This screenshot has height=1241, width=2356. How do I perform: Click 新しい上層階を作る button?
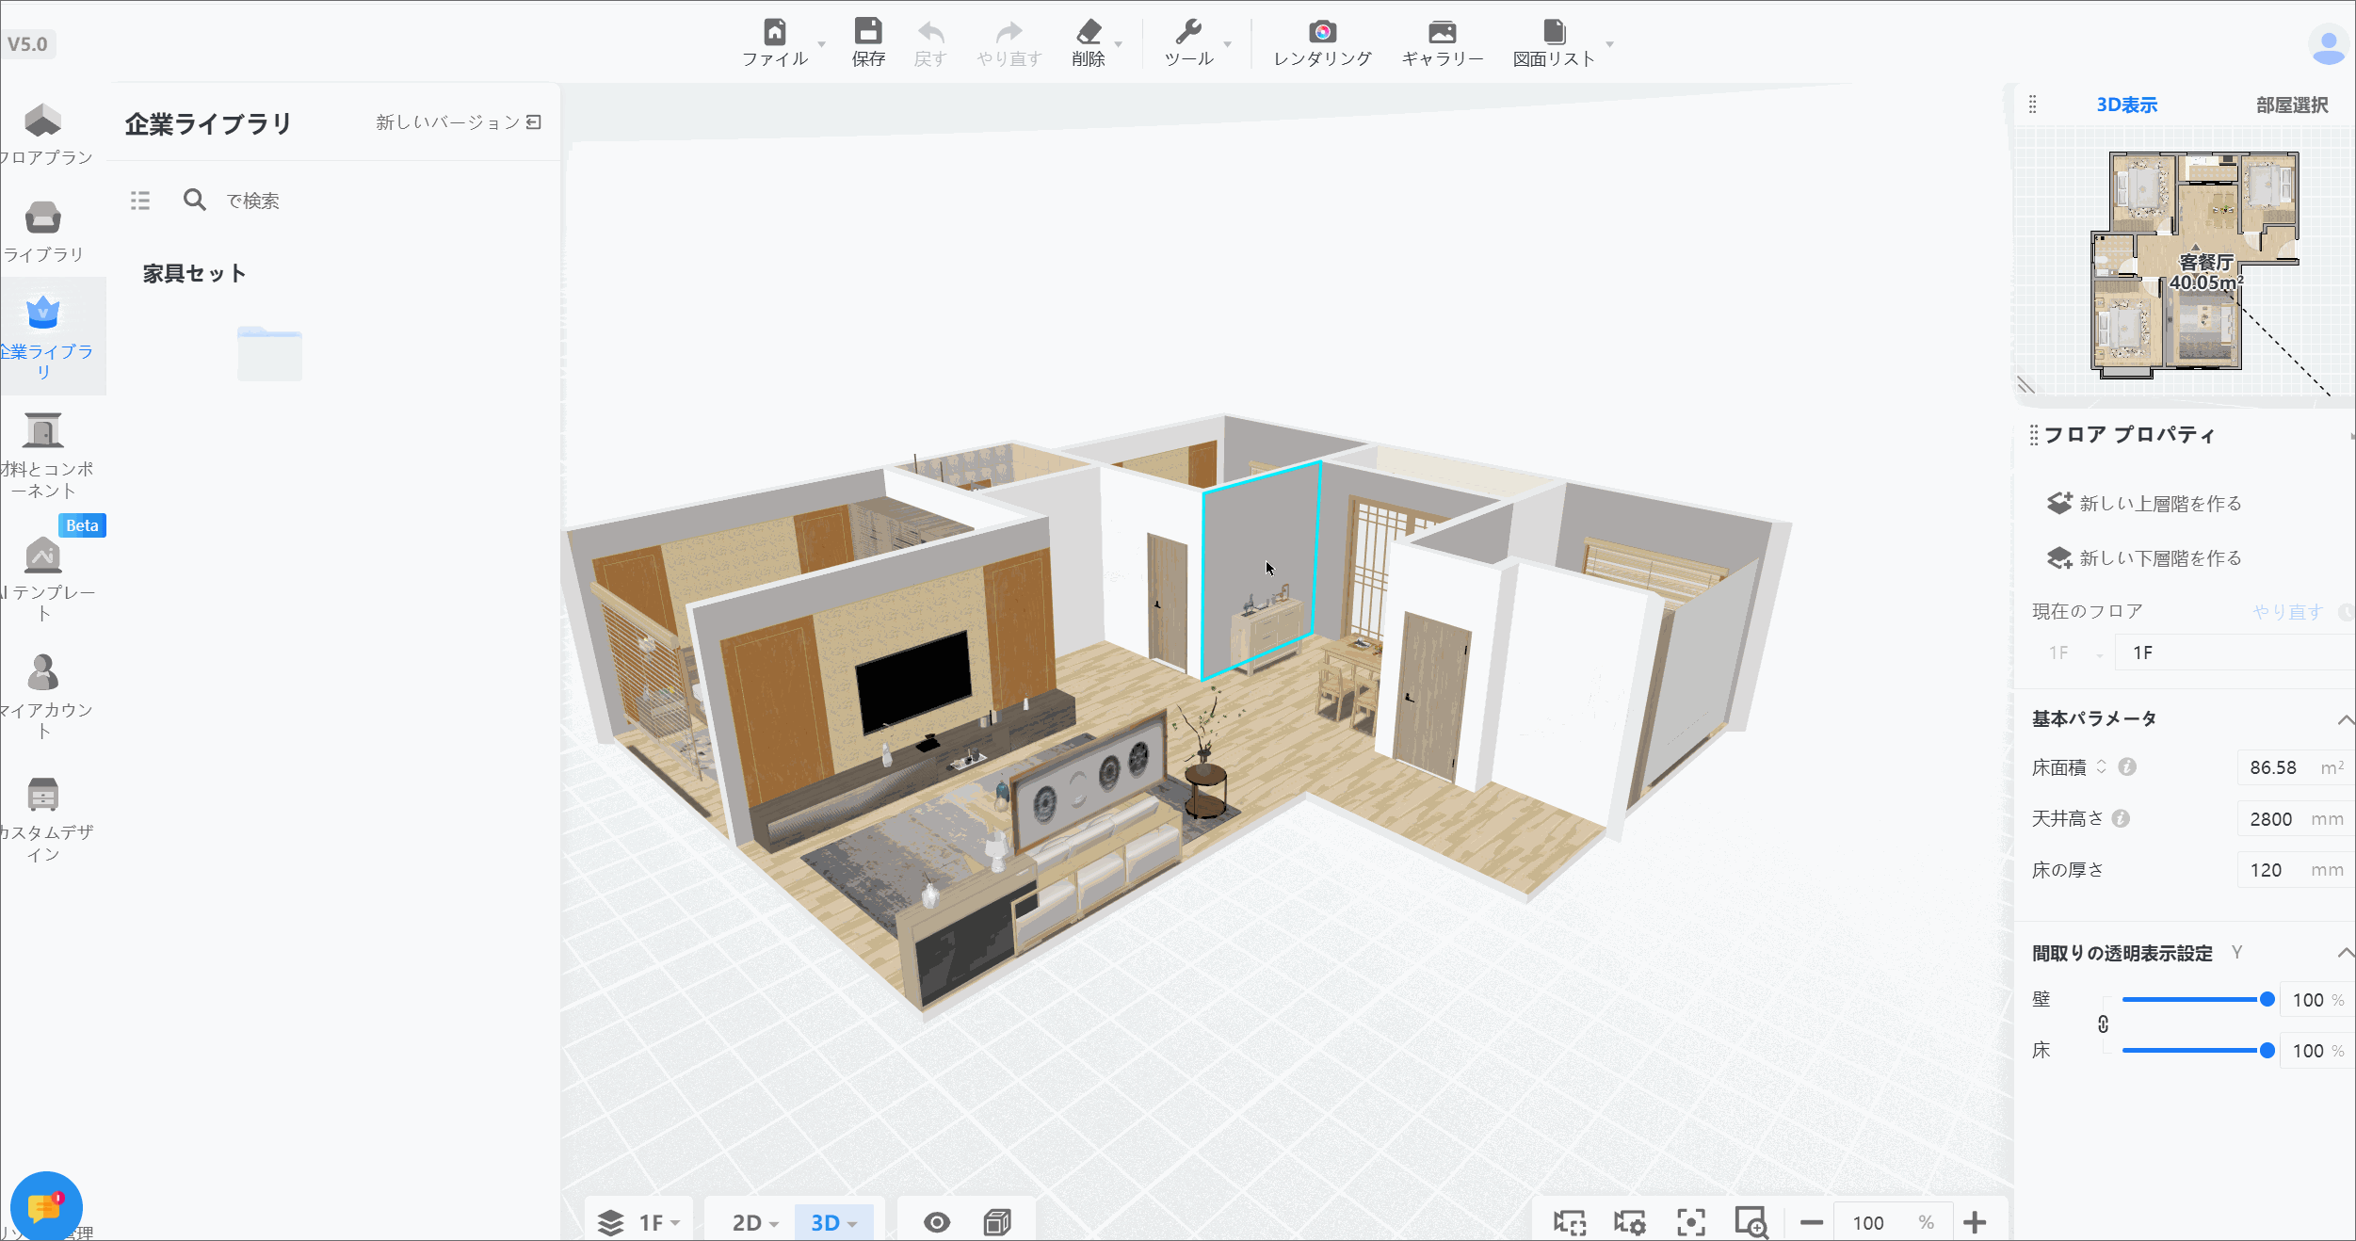(x=2143, y=504)
